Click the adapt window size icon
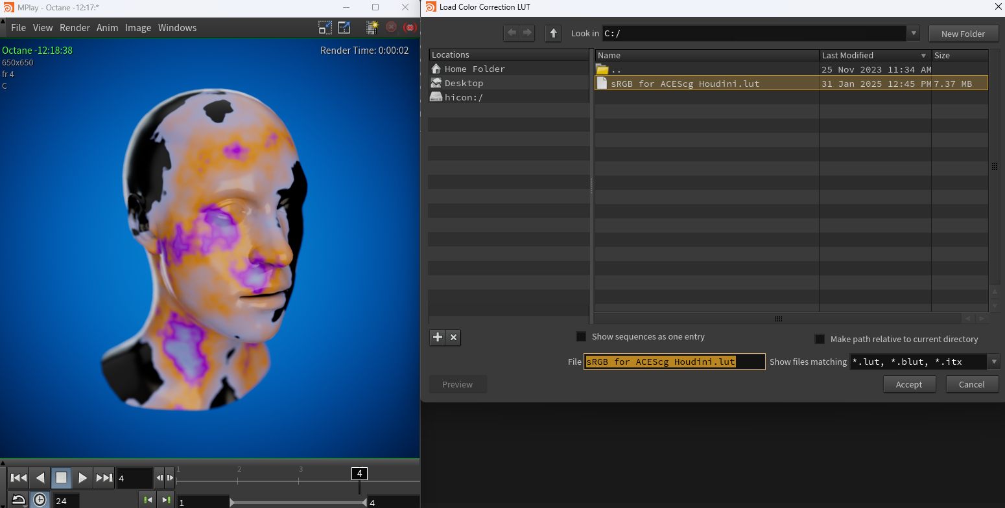Viewport: 1005px width, 508px height. point(344,27)
